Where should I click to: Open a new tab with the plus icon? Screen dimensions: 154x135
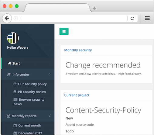click(x=95, y=8)
